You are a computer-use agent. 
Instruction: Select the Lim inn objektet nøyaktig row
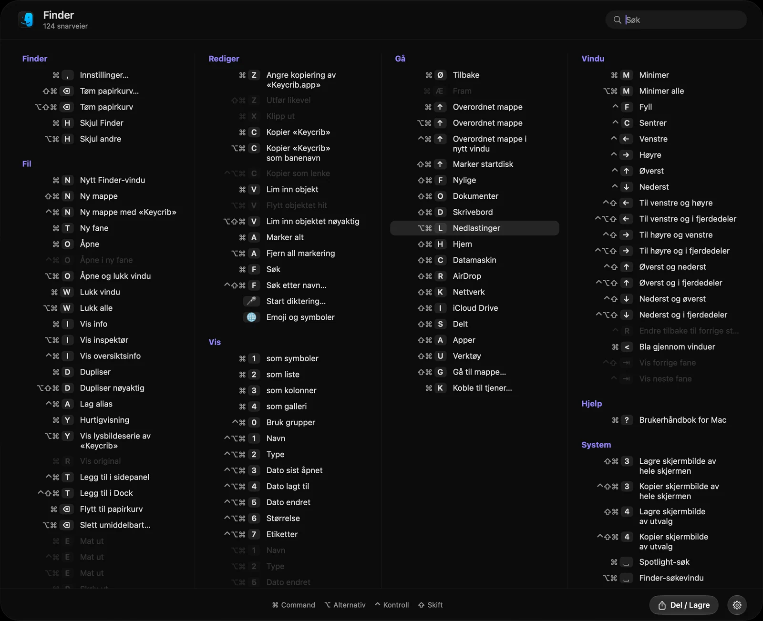click(x=288, y=222)
